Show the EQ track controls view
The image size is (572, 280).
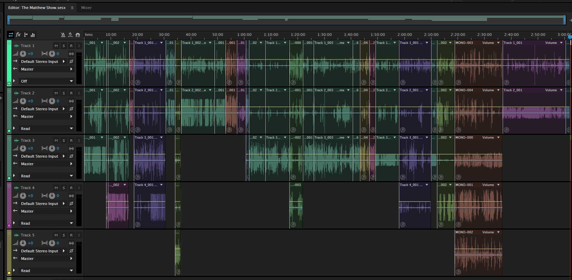coord(33,35)
